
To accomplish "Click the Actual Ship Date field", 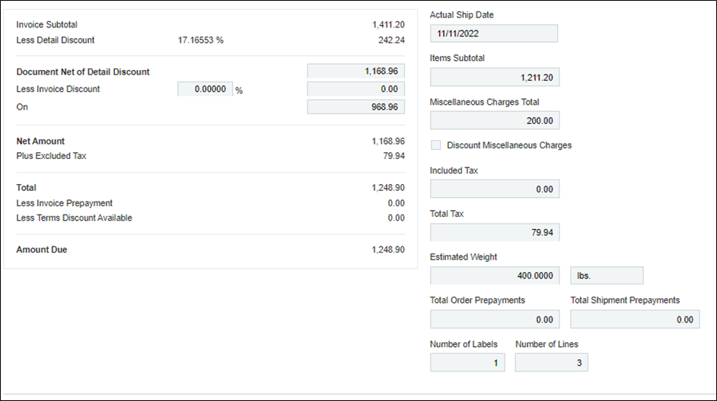I will pos(493,33).
